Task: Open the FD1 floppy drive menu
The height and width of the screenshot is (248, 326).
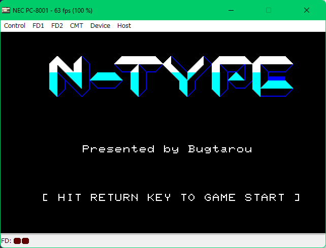Action: [x=38, y=26]
